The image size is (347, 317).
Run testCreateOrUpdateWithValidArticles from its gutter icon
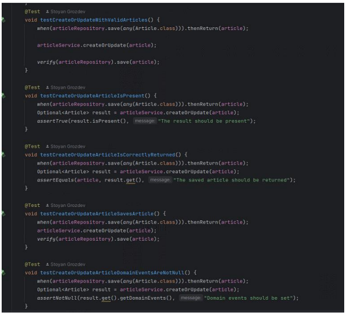click(x=3, y=20)
